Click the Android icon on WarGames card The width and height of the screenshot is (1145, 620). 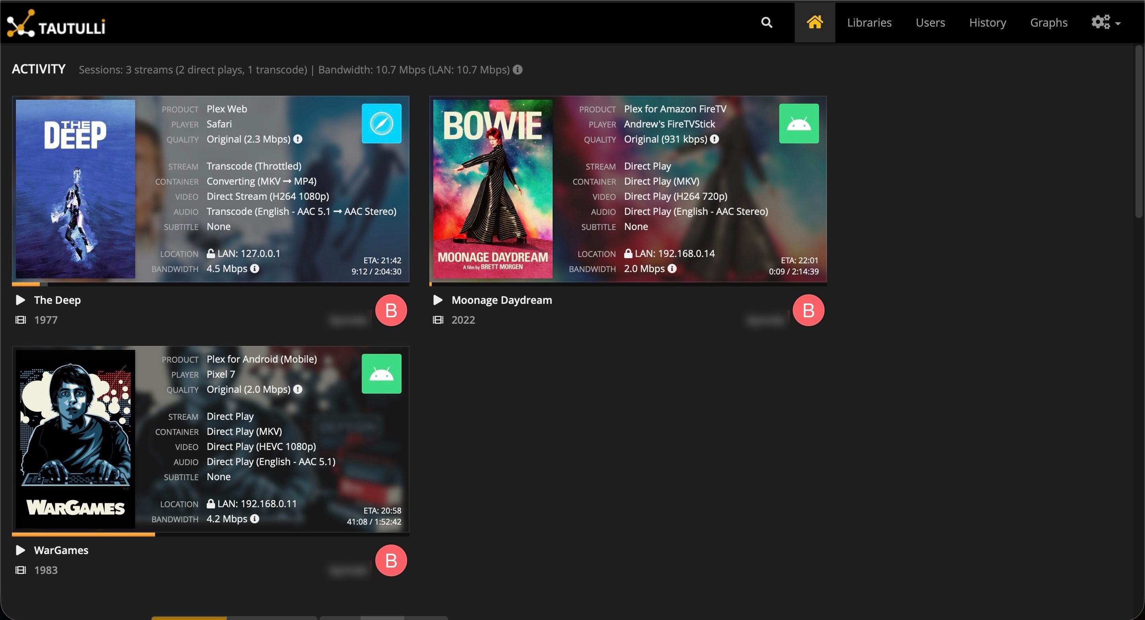click(x=381, y=373)
